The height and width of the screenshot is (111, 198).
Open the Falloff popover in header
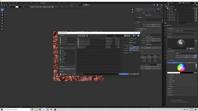(67, 7)
